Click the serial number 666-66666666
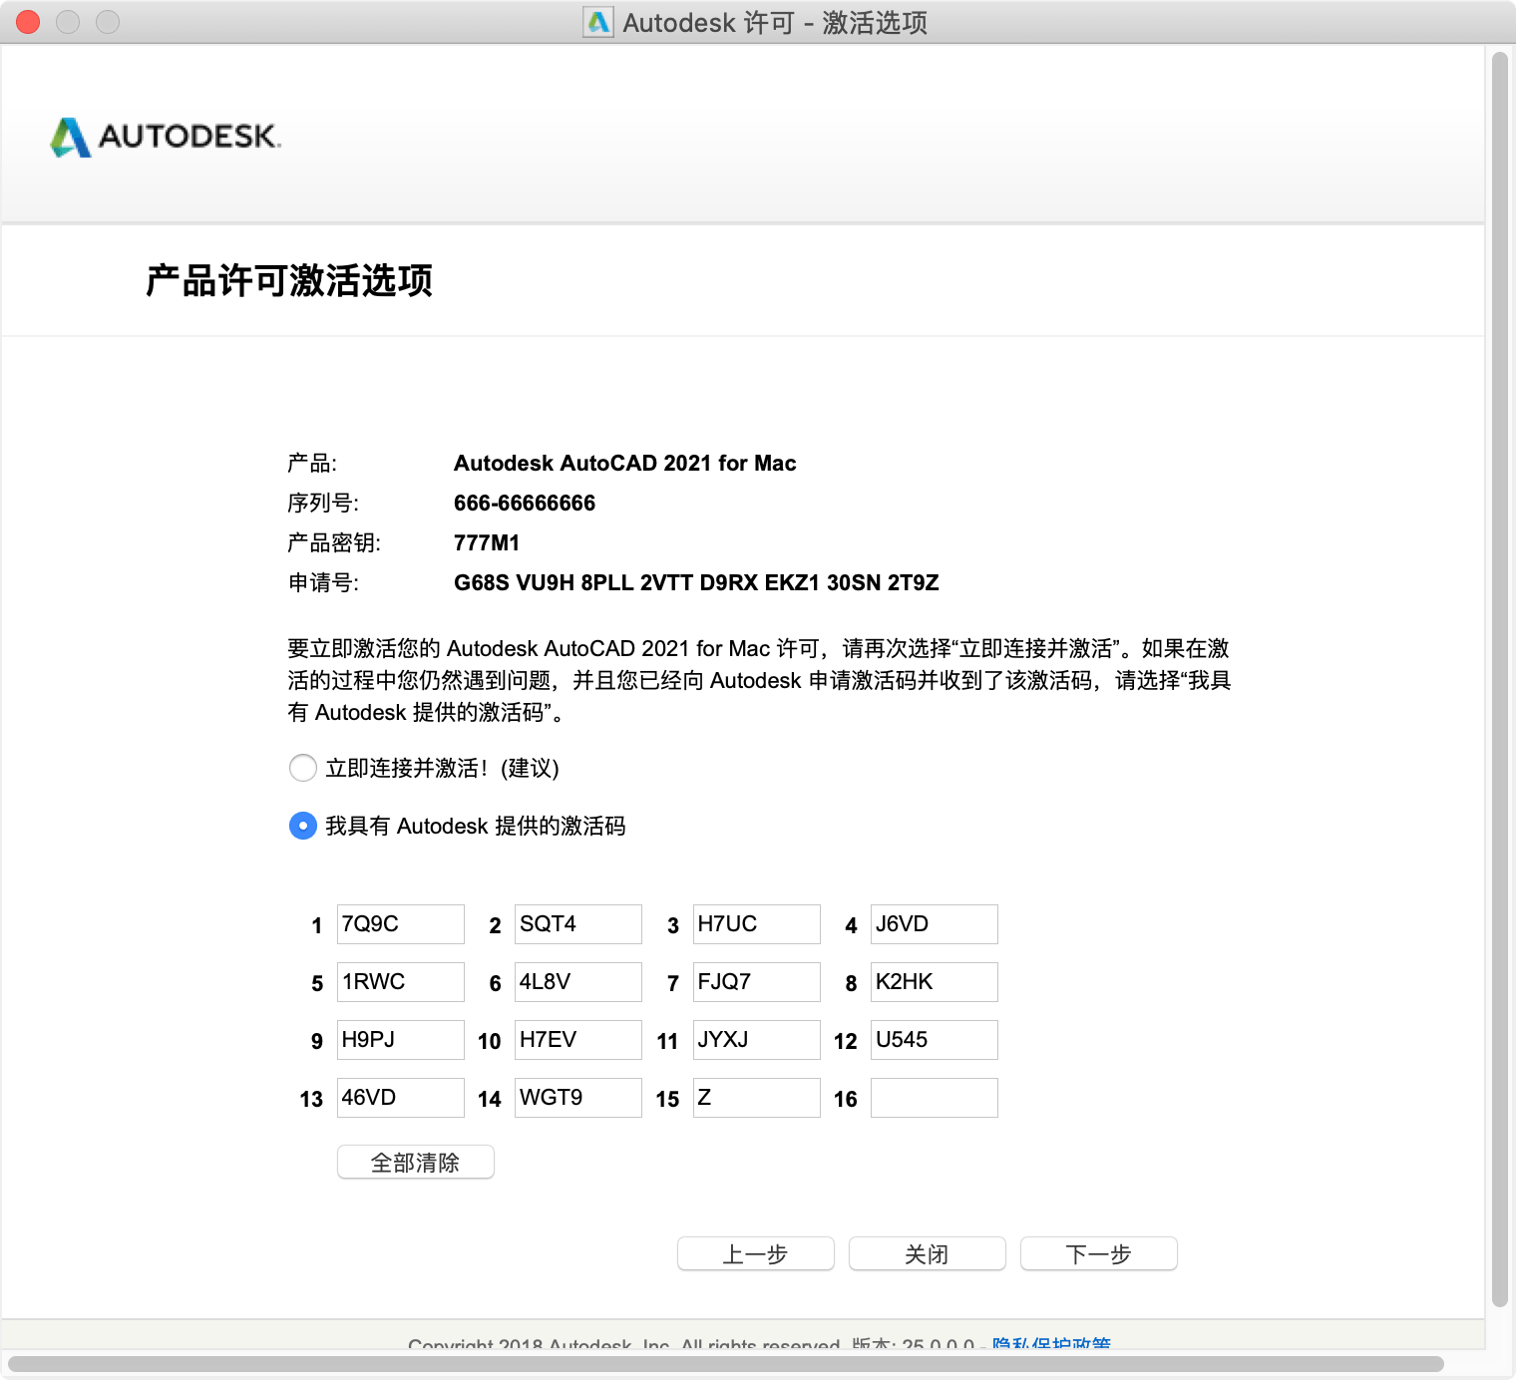This screenshot has height=1380, width=1516. coord(525,504)
